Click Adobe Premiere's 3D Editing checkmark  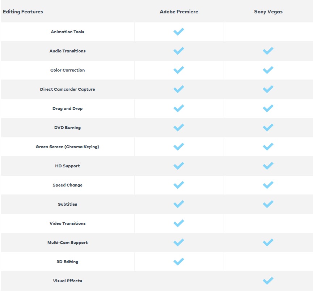[x=179, y=261]
